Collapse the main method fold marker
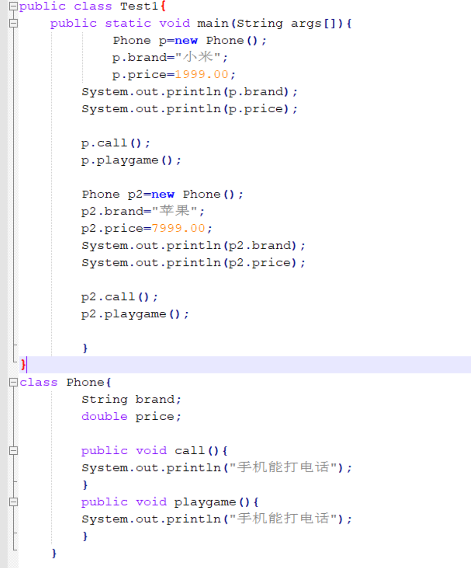 [13, 23]
